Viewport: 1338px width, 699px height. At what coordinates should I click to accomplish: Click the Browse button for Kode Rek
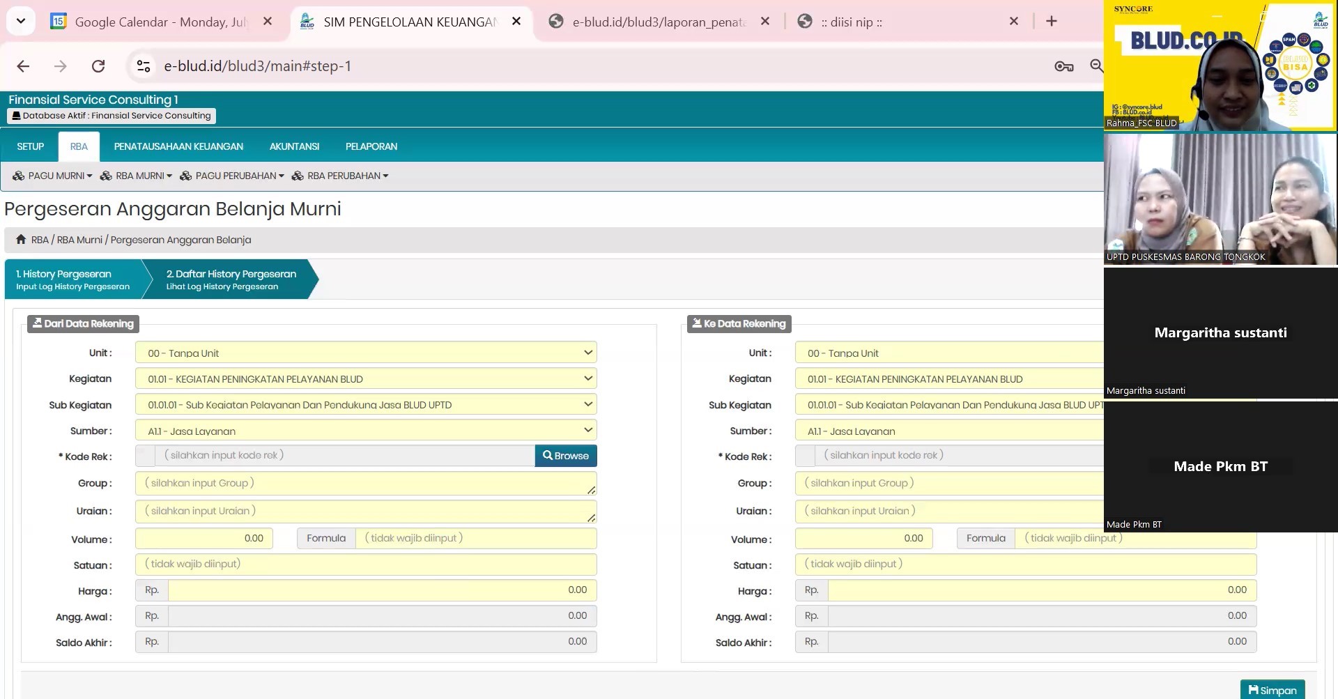click(566, 456)
